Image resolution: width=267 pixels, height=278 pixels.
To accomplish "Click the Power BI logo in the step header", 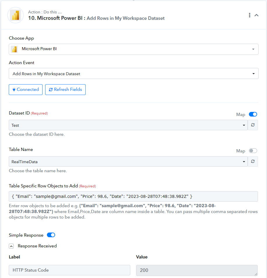I will coord(15,15).
